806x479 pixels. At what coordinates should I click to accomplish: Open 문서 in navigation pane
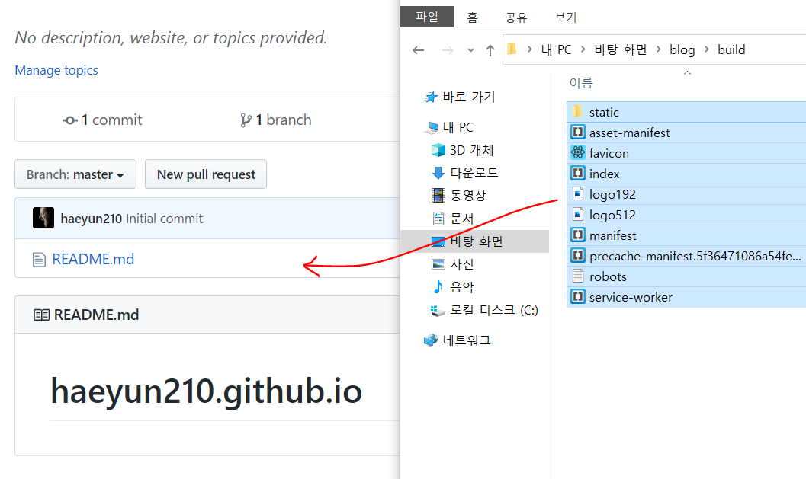coord(461,219)
